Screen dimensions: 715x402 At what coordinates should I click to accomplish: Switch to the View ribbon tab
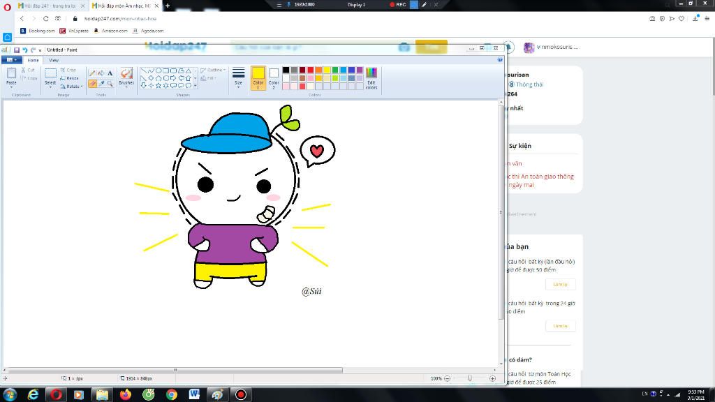[x=54, y=60]
